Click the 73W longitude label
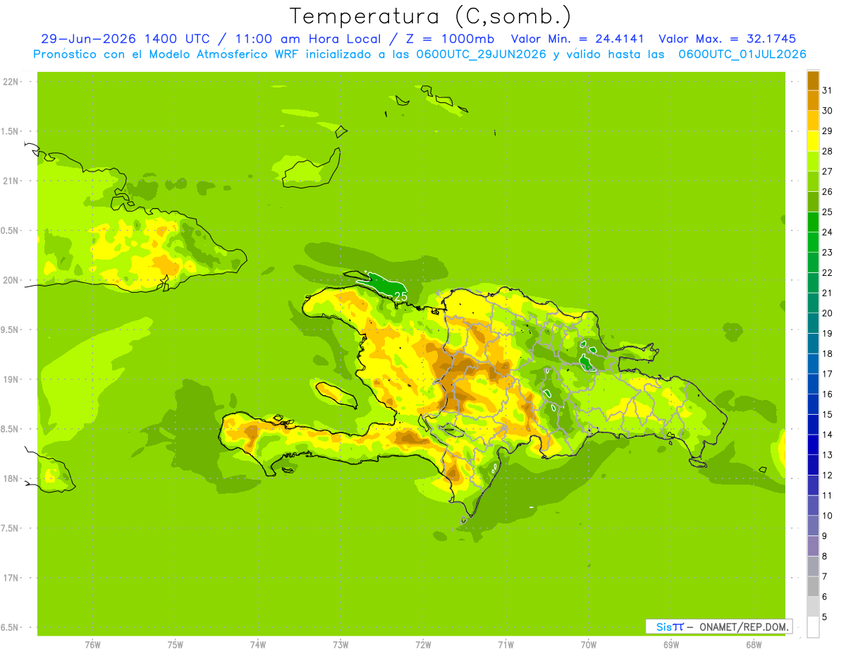 [341, 645]
